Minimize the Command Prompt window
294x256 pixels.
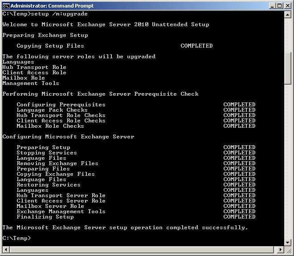click(x=271, y=6)
